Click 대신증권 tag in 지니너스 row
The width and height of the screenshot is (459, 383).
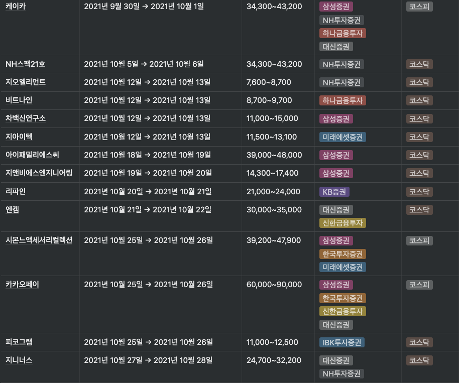click(336, 360)
